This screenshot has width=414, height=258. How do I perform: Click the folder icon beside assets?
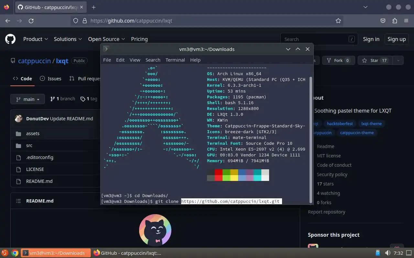tap(18, 134)
